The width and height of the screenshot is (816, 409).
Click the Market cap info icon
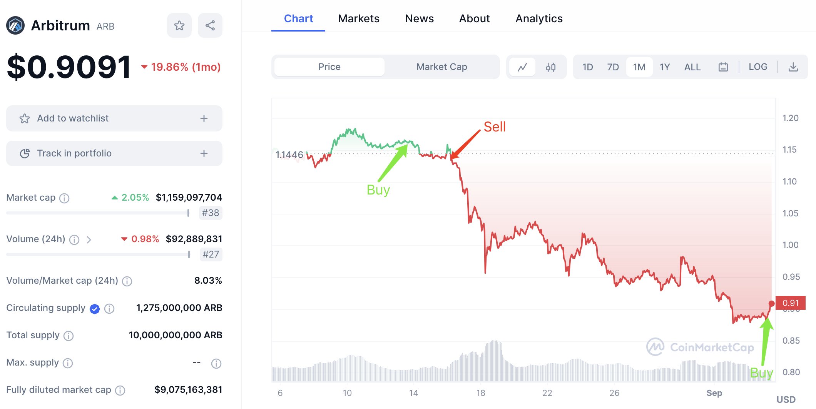click(64, 198)
